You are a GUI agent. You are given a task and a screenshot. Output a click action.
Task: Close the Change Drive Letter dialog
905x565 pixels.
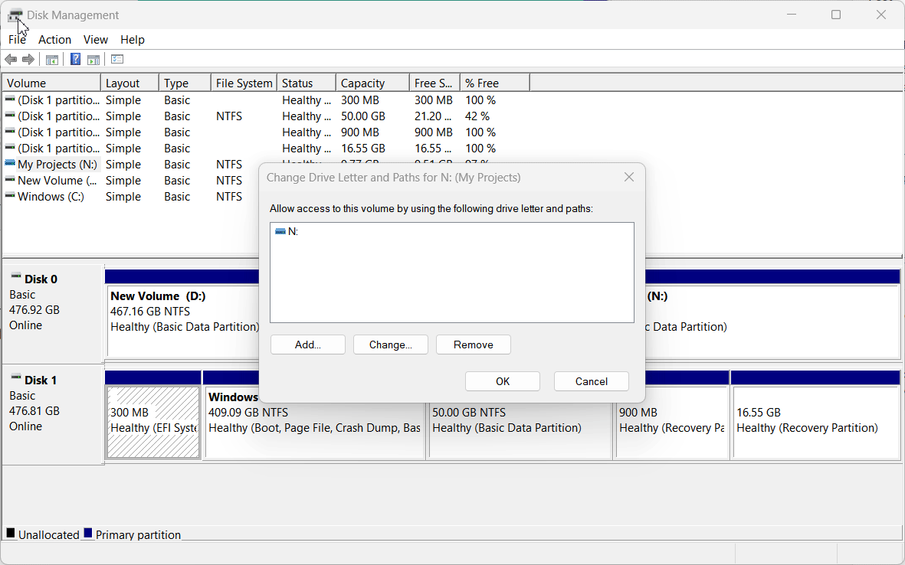pyautogui.click(x=629, y=177)
